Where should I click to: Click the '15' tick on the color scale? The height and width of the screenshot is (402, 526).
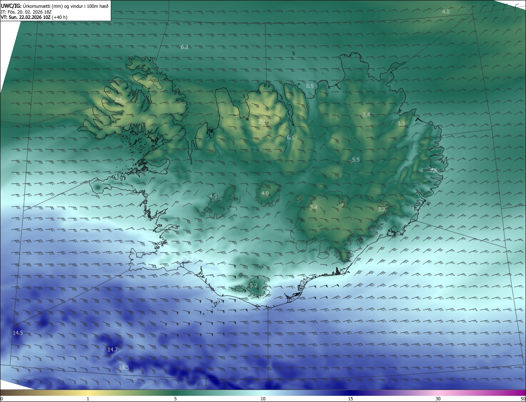[x=351, y=399]
